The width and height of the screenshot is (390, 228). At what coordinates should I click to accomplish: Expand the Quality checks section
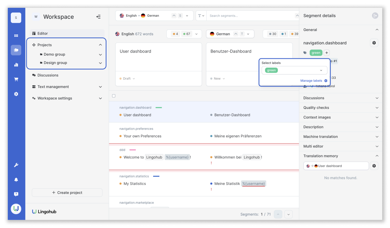[341, 107]
